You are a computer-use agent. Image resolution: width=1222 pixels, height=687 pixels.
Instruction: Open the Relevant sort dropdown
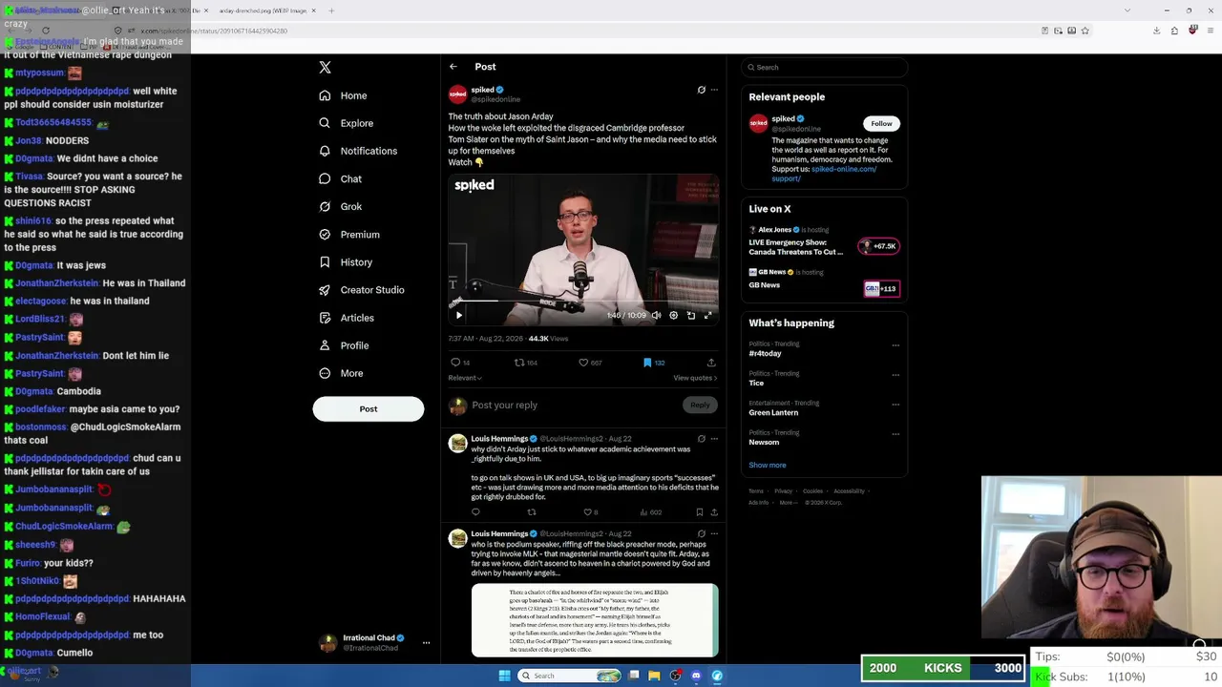click(465, 378)
